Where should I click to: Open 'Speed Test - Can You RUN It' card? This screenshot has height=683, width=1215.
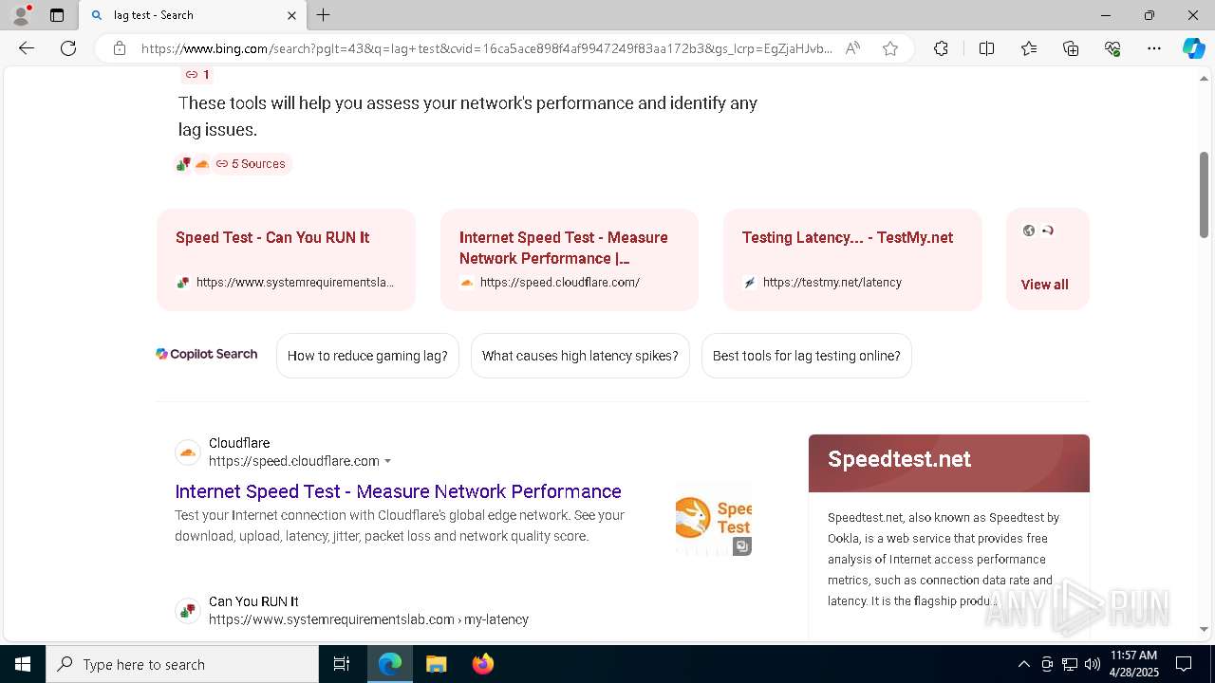(286, 259)
